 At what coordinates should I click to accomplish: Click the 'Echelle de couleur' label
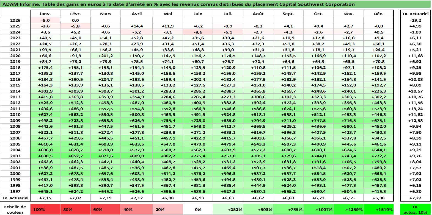[15, 209]
